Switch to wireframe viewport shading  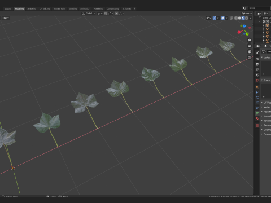tap(236, 18)
